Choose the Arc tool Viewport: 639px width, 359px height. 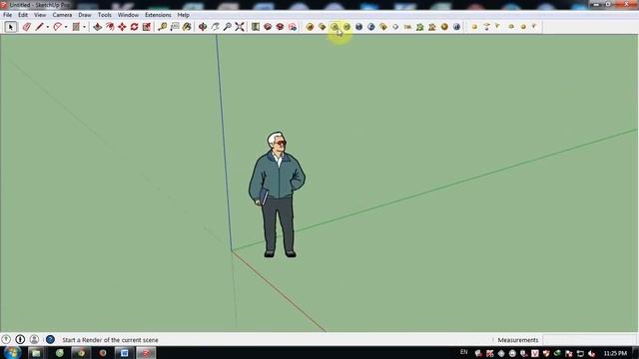(58, 27)
